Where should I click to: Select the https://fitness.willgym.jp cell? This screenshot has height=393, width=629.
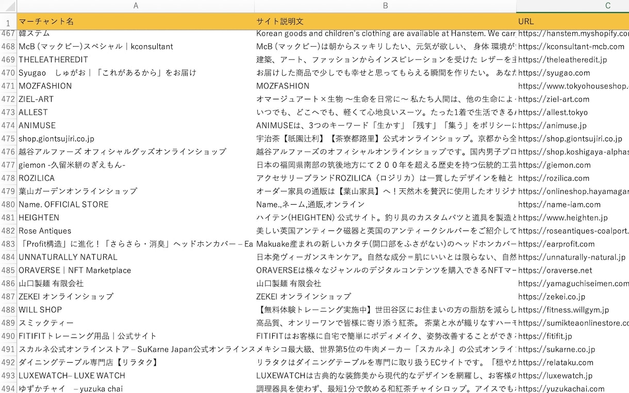click(x=572, y=310)
